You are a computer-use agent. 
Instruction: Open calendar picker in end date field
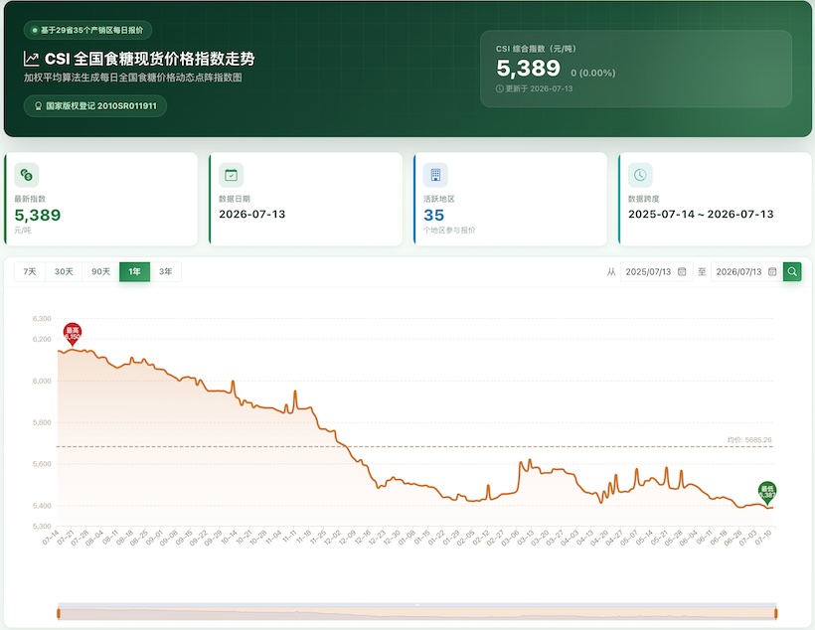point(772,272)
